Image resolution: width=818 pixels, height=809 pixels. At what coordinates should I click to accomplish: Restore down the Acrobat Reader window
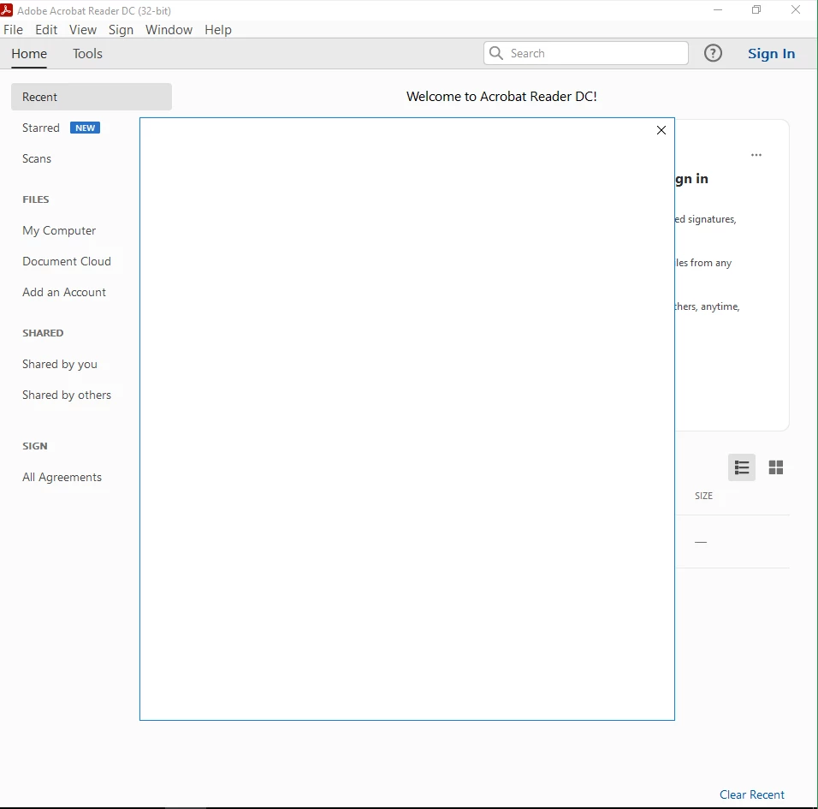[x=756, y=10]
